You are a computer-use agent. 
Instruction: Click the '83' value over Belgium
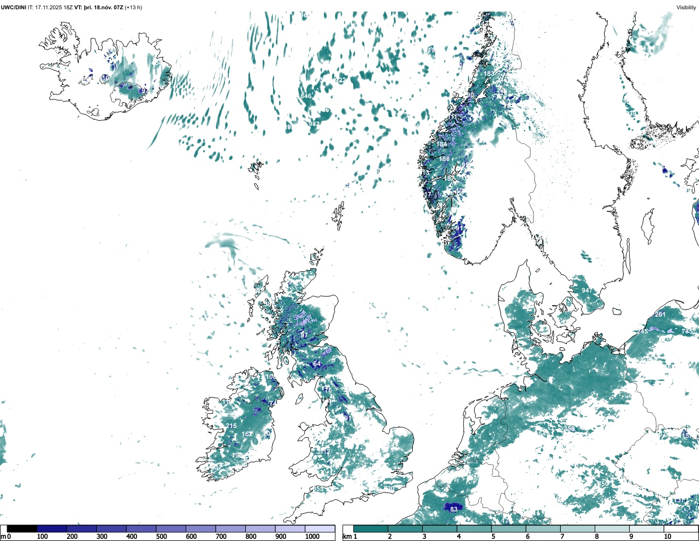pyautogui.click(x=454, y=509)
